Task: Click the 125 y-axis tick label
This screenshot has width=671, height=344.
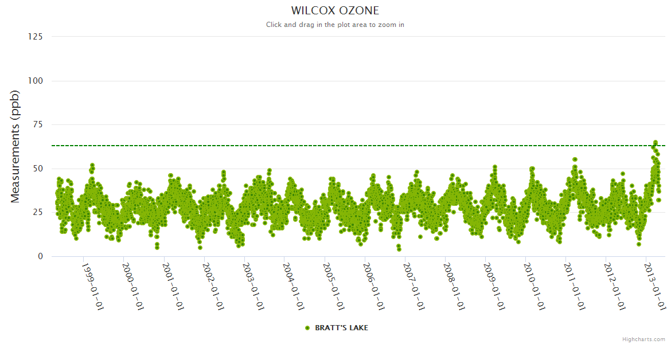Action: click(x=35, y=37)
